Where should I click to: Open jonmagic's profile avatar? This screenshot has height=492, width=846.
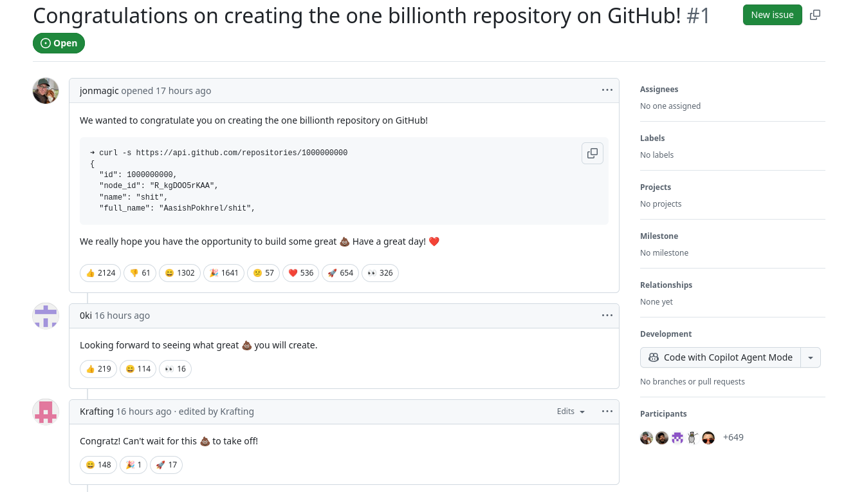click(x=46, y=91)
